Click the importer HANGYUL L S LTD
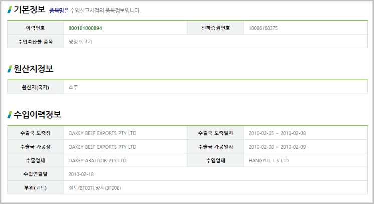 coord(269,161)
